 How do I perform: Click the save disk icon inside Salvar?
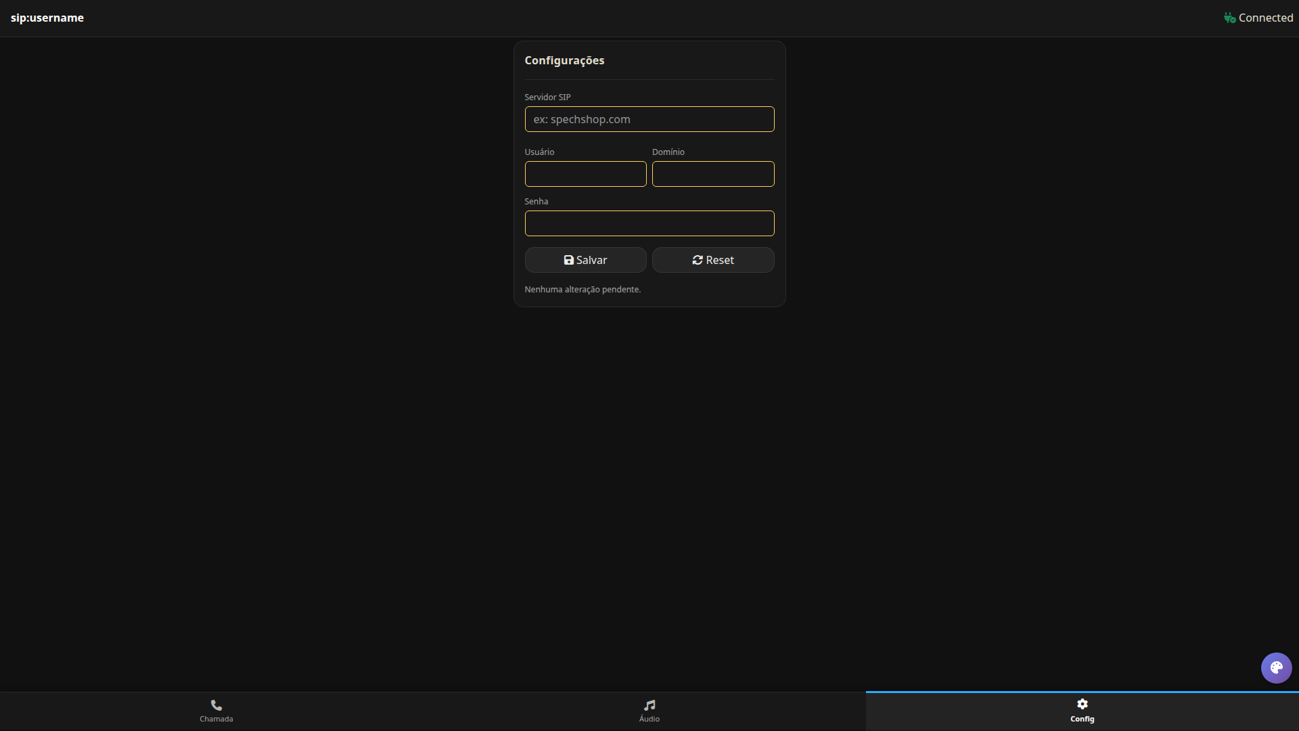coord(568,260)
